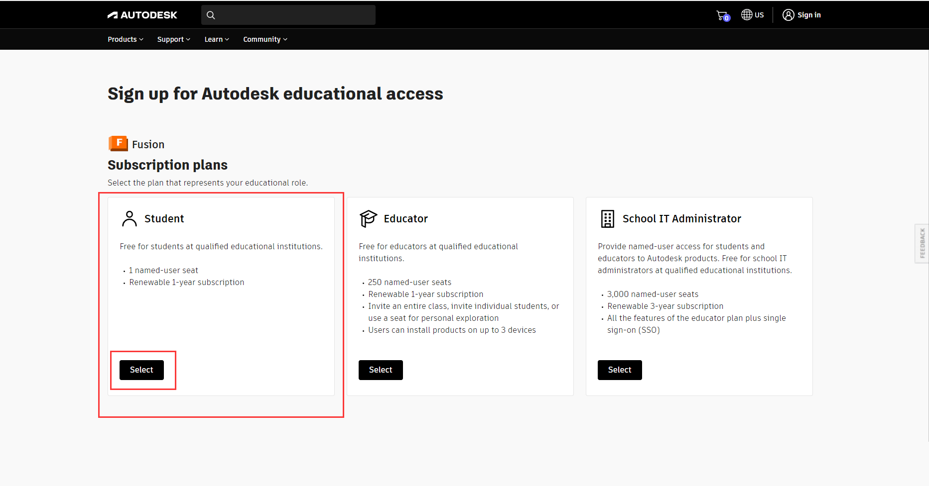Screen dimensions: 929x486
Task: Open the Feedback side tab
Action: (922, 243)
